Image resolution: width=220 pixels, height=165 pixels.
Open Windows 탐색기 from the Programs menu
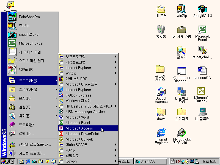click(x=88, y=101)
